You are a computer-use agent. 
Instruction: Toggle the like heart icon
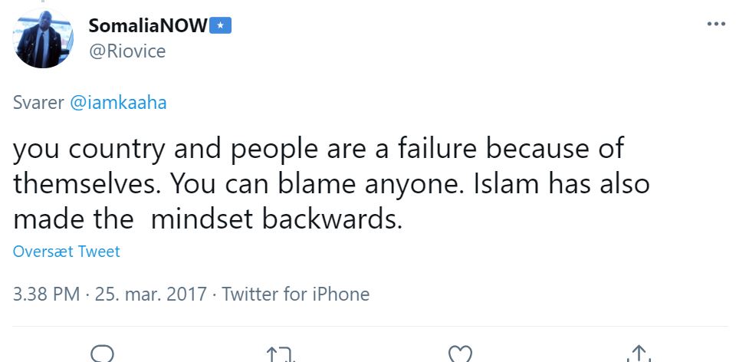[x=459, y=354]
